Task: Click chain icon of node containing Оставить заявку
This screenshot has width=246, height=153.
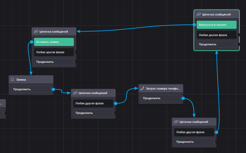Action: click(36, 32)
